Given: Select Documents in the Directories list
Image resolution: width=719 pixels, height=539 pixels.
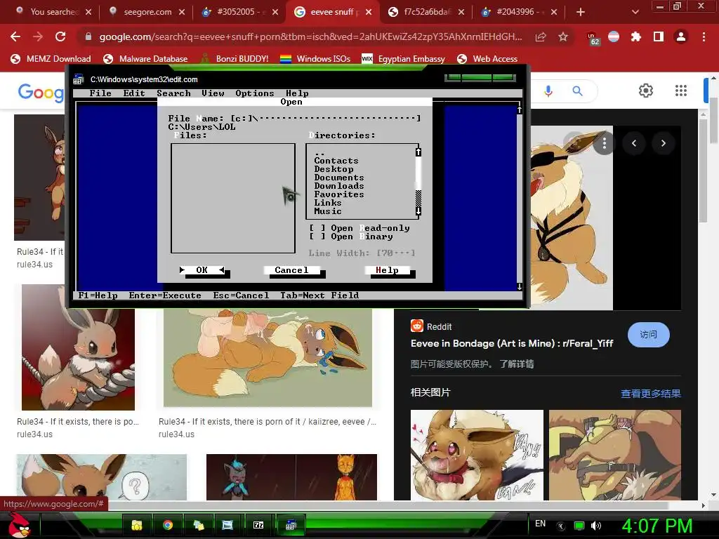Looking at the screenshot, I should (339, 178).
